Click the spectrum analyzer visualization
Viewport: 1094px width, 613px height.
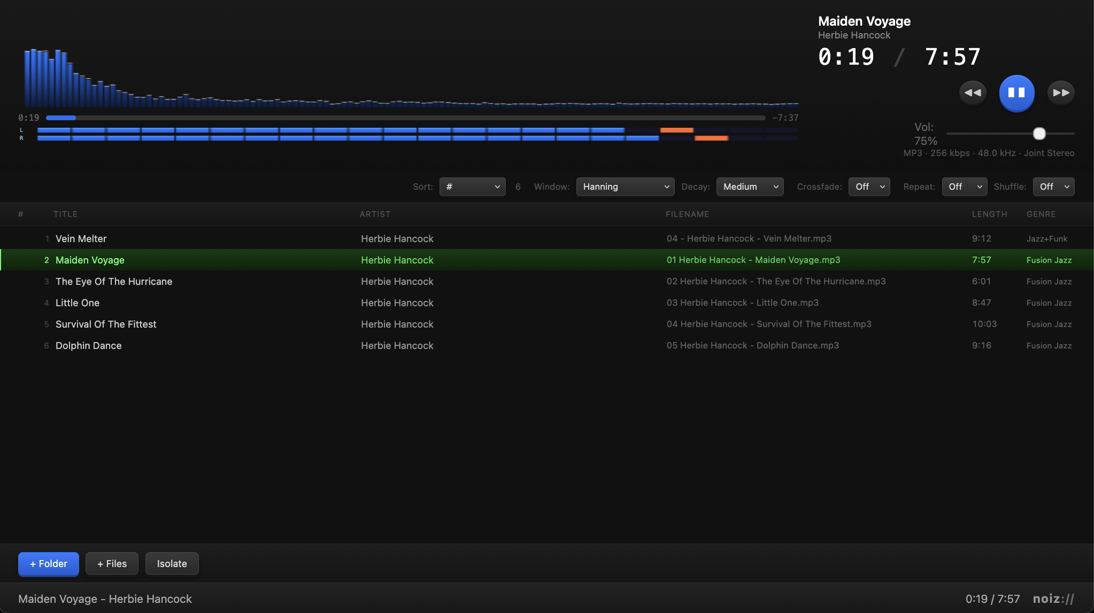pyautogui.click(x=411, y=77)
